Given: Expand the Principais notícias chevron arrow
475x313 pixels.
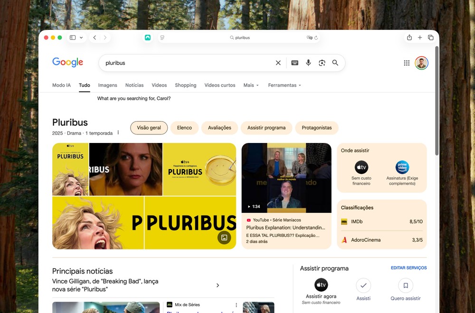Looking at the screenshot, I should pos(218,285).
